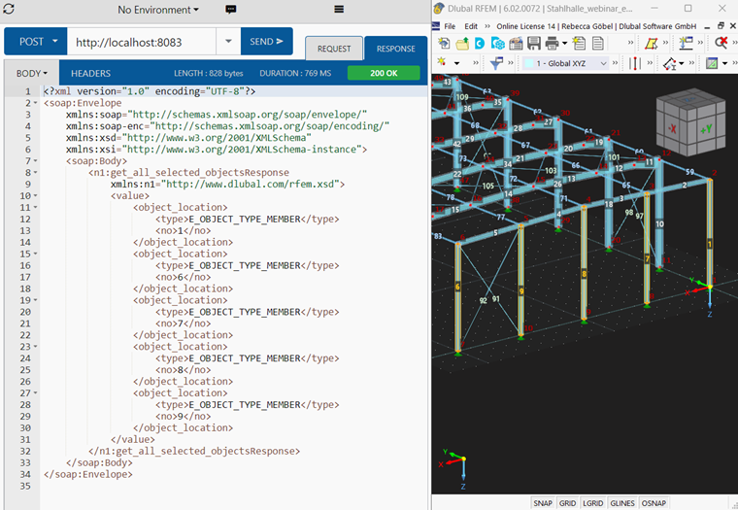
Task: Open dropdown arrow beside new node icon
Action: [x=456, y=63]
